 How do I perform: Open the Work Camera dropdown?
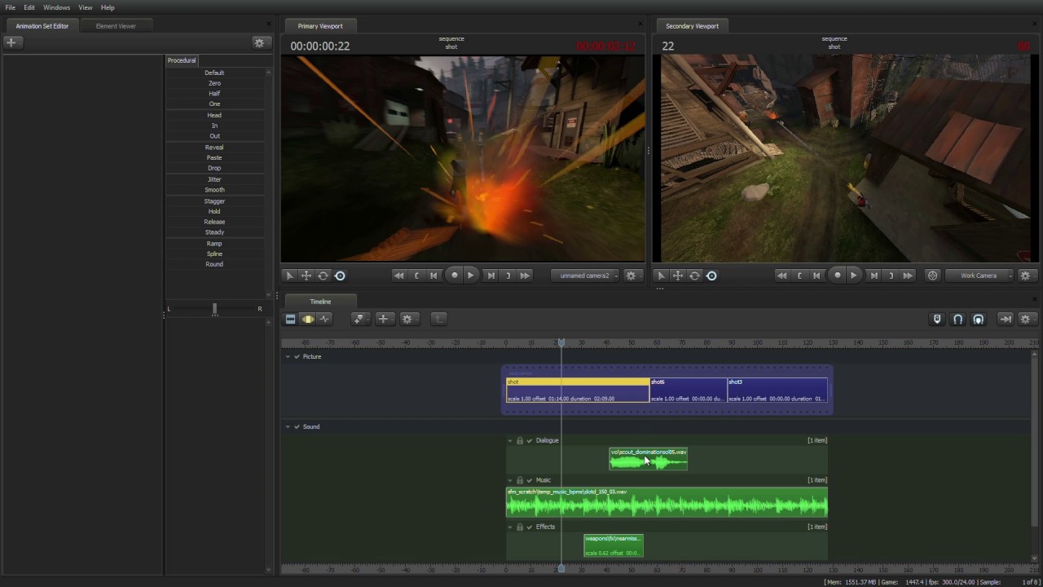pyautogui.click(x=979, y=276)
